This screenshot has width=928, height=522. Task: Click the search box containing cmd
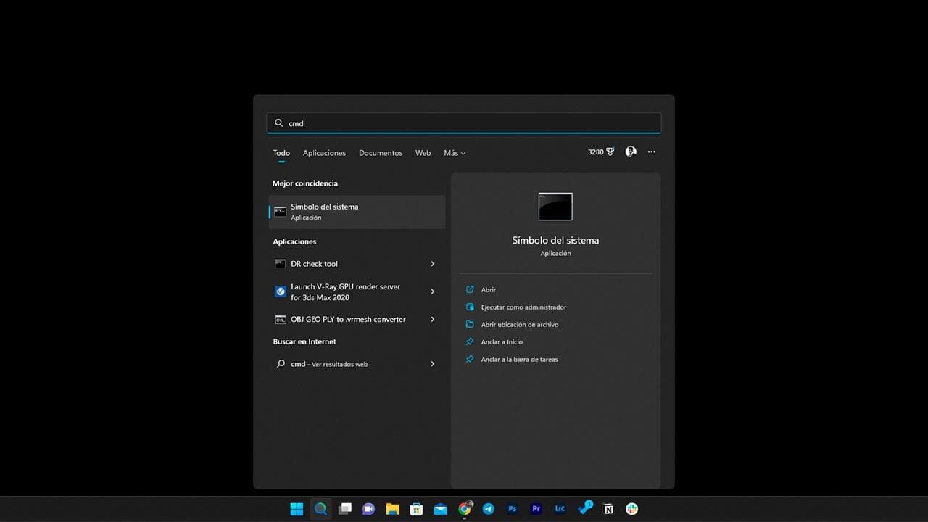pyautogui.click(x=464, y=123)
